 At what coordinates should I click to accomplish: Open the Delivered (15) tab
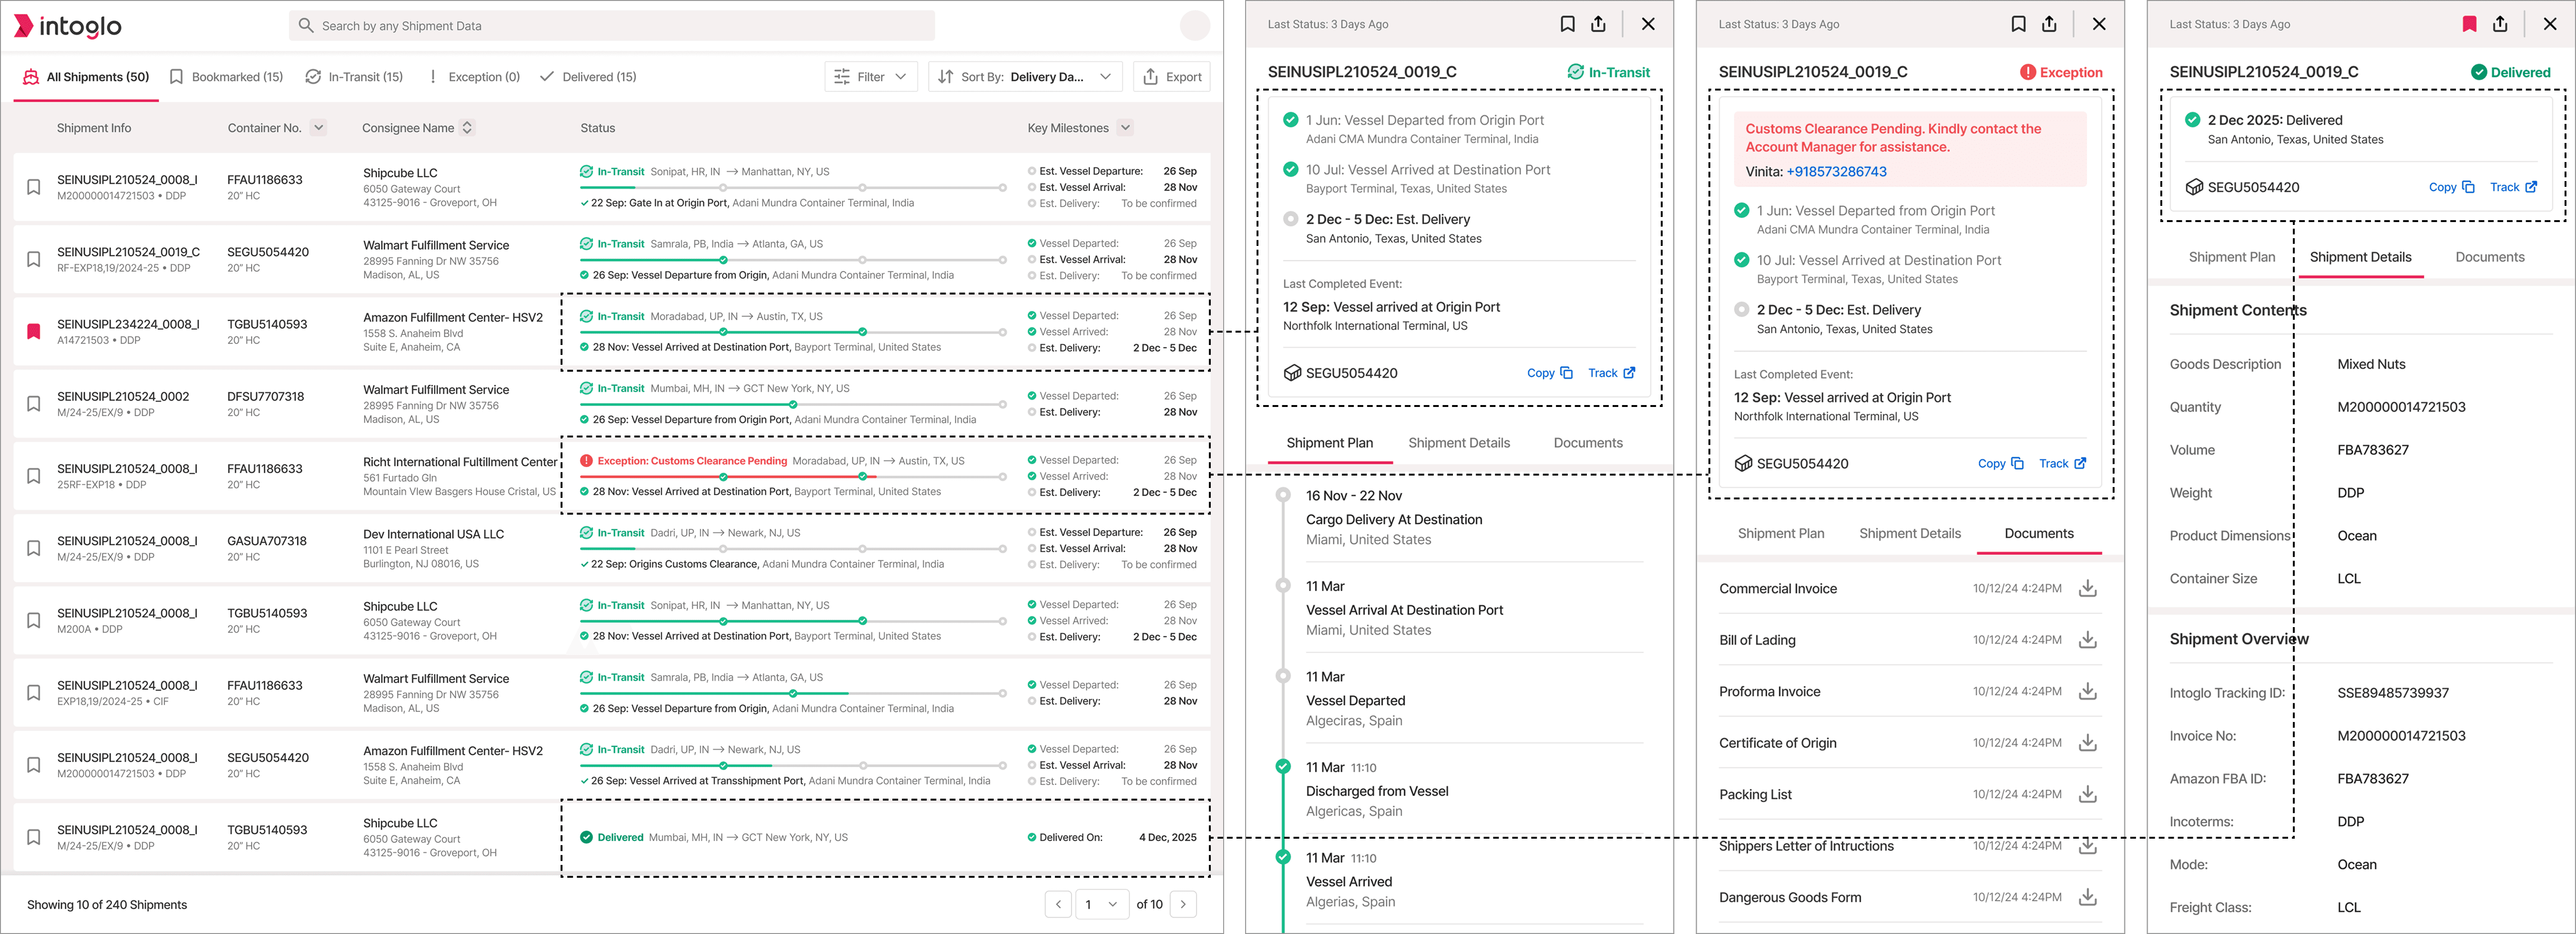588,77
